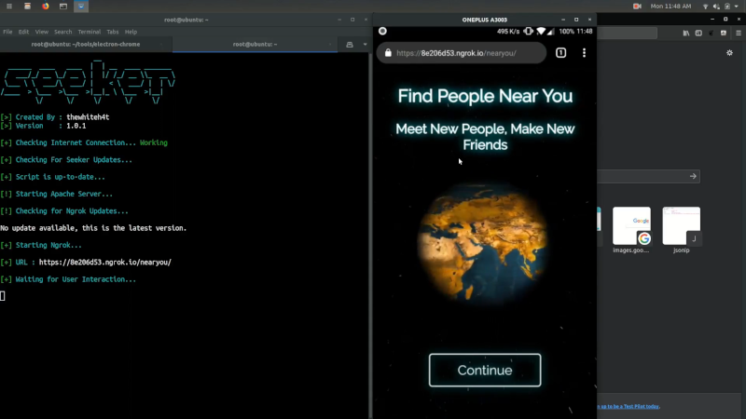Open the terminal Help menu
Image resolution: width=746 pixels, height=419 pixels.
point(131,32)
